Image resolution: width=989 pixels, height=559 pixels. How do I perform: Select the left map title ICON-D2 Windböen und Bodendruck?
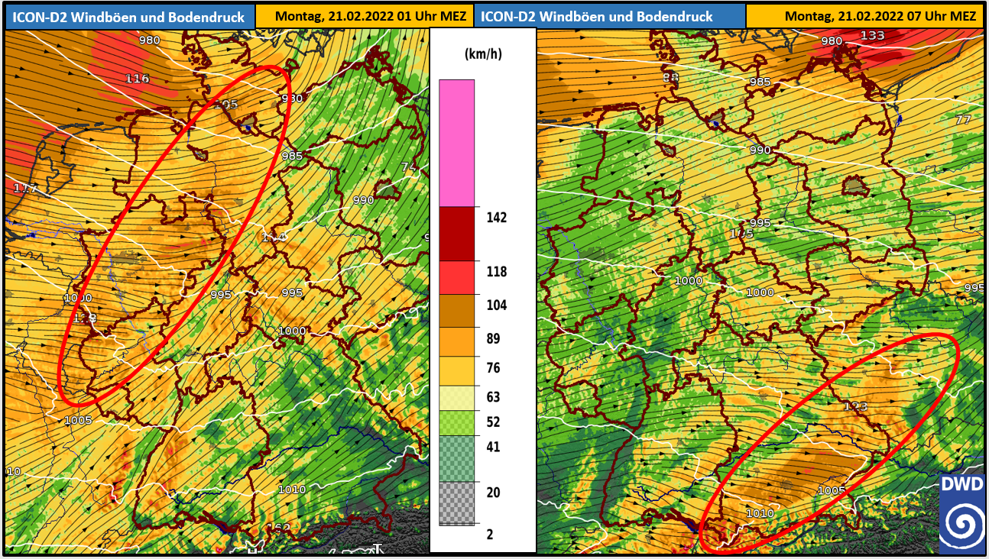click(128, 16)
